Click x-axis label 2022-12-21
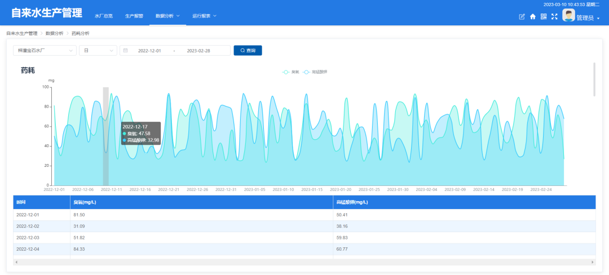This screenshot has width=609, height=275. tap(169, 190)
